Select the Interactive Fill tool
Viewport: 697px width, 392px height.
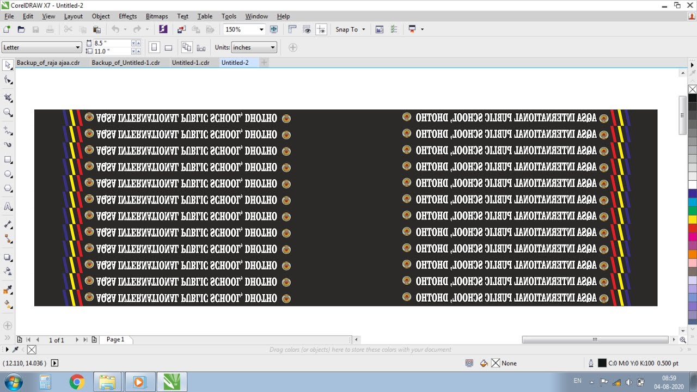(8, 304)
